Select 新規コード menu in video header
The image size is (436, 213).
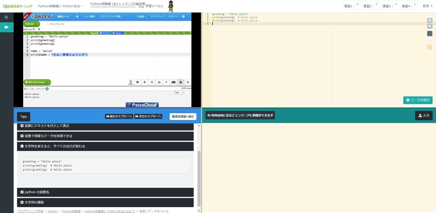63,16
